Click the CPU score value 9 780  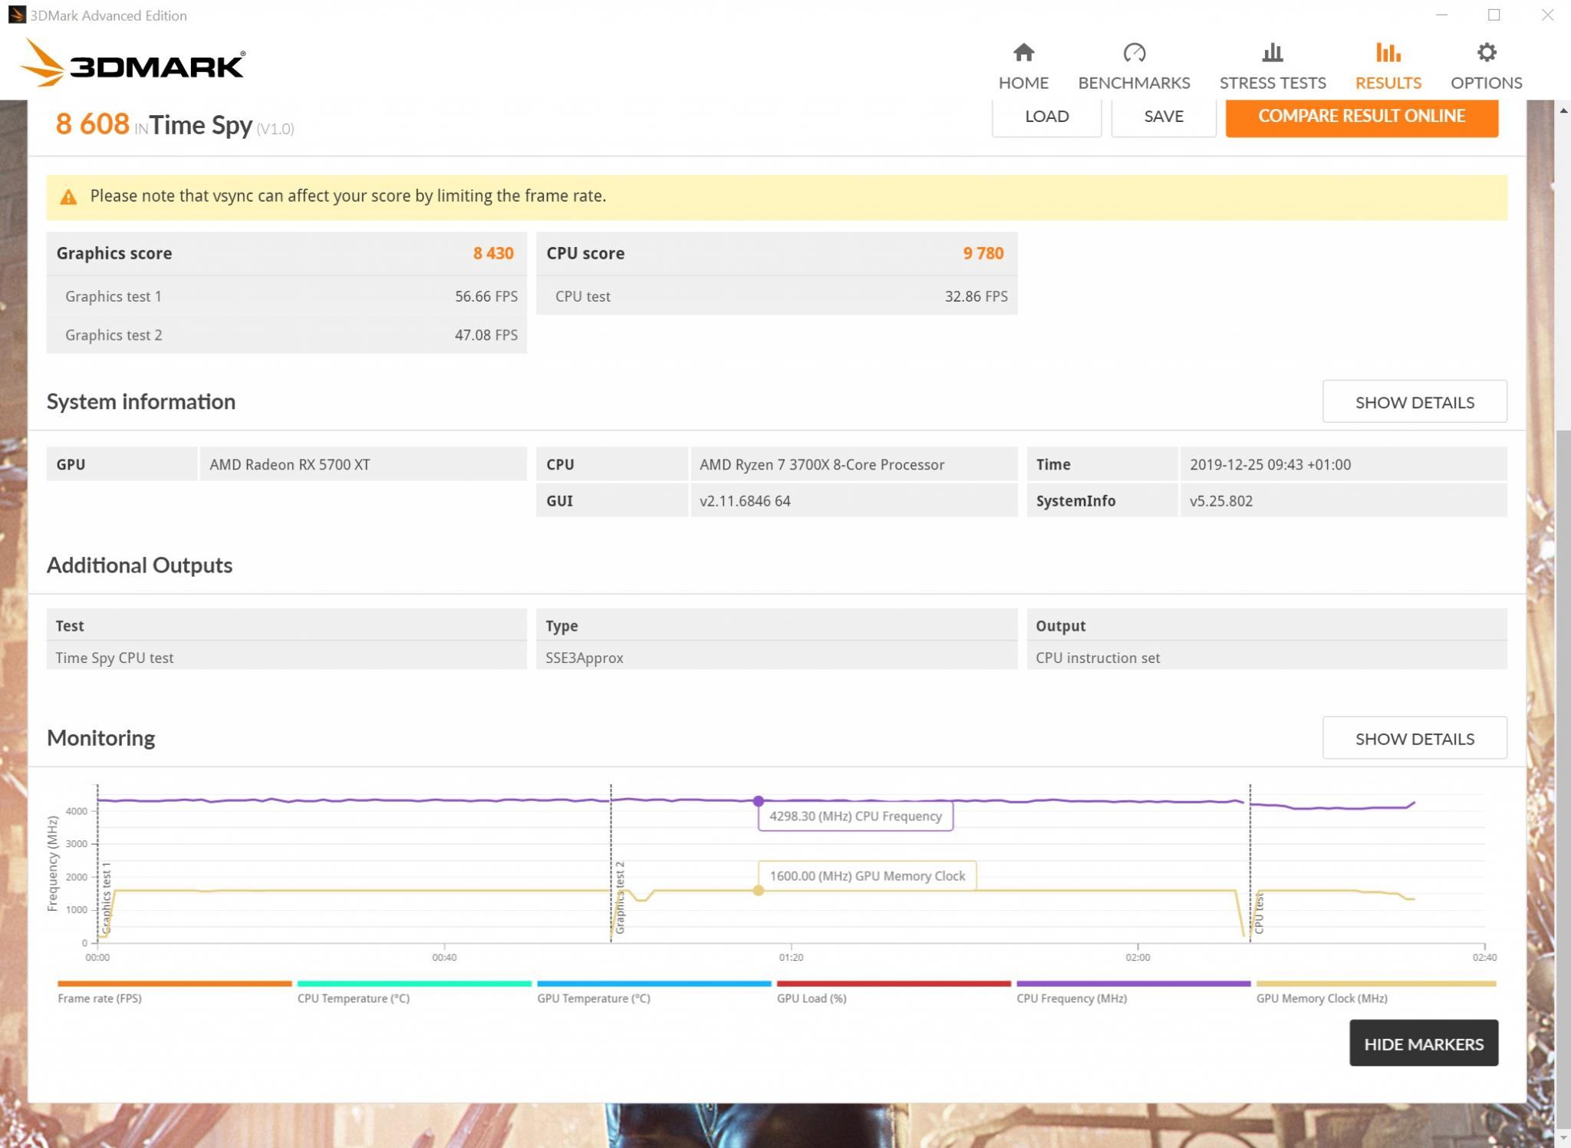coord(983,253)
